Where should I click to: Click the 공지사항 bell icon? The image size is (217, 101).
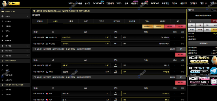point(3,90)
